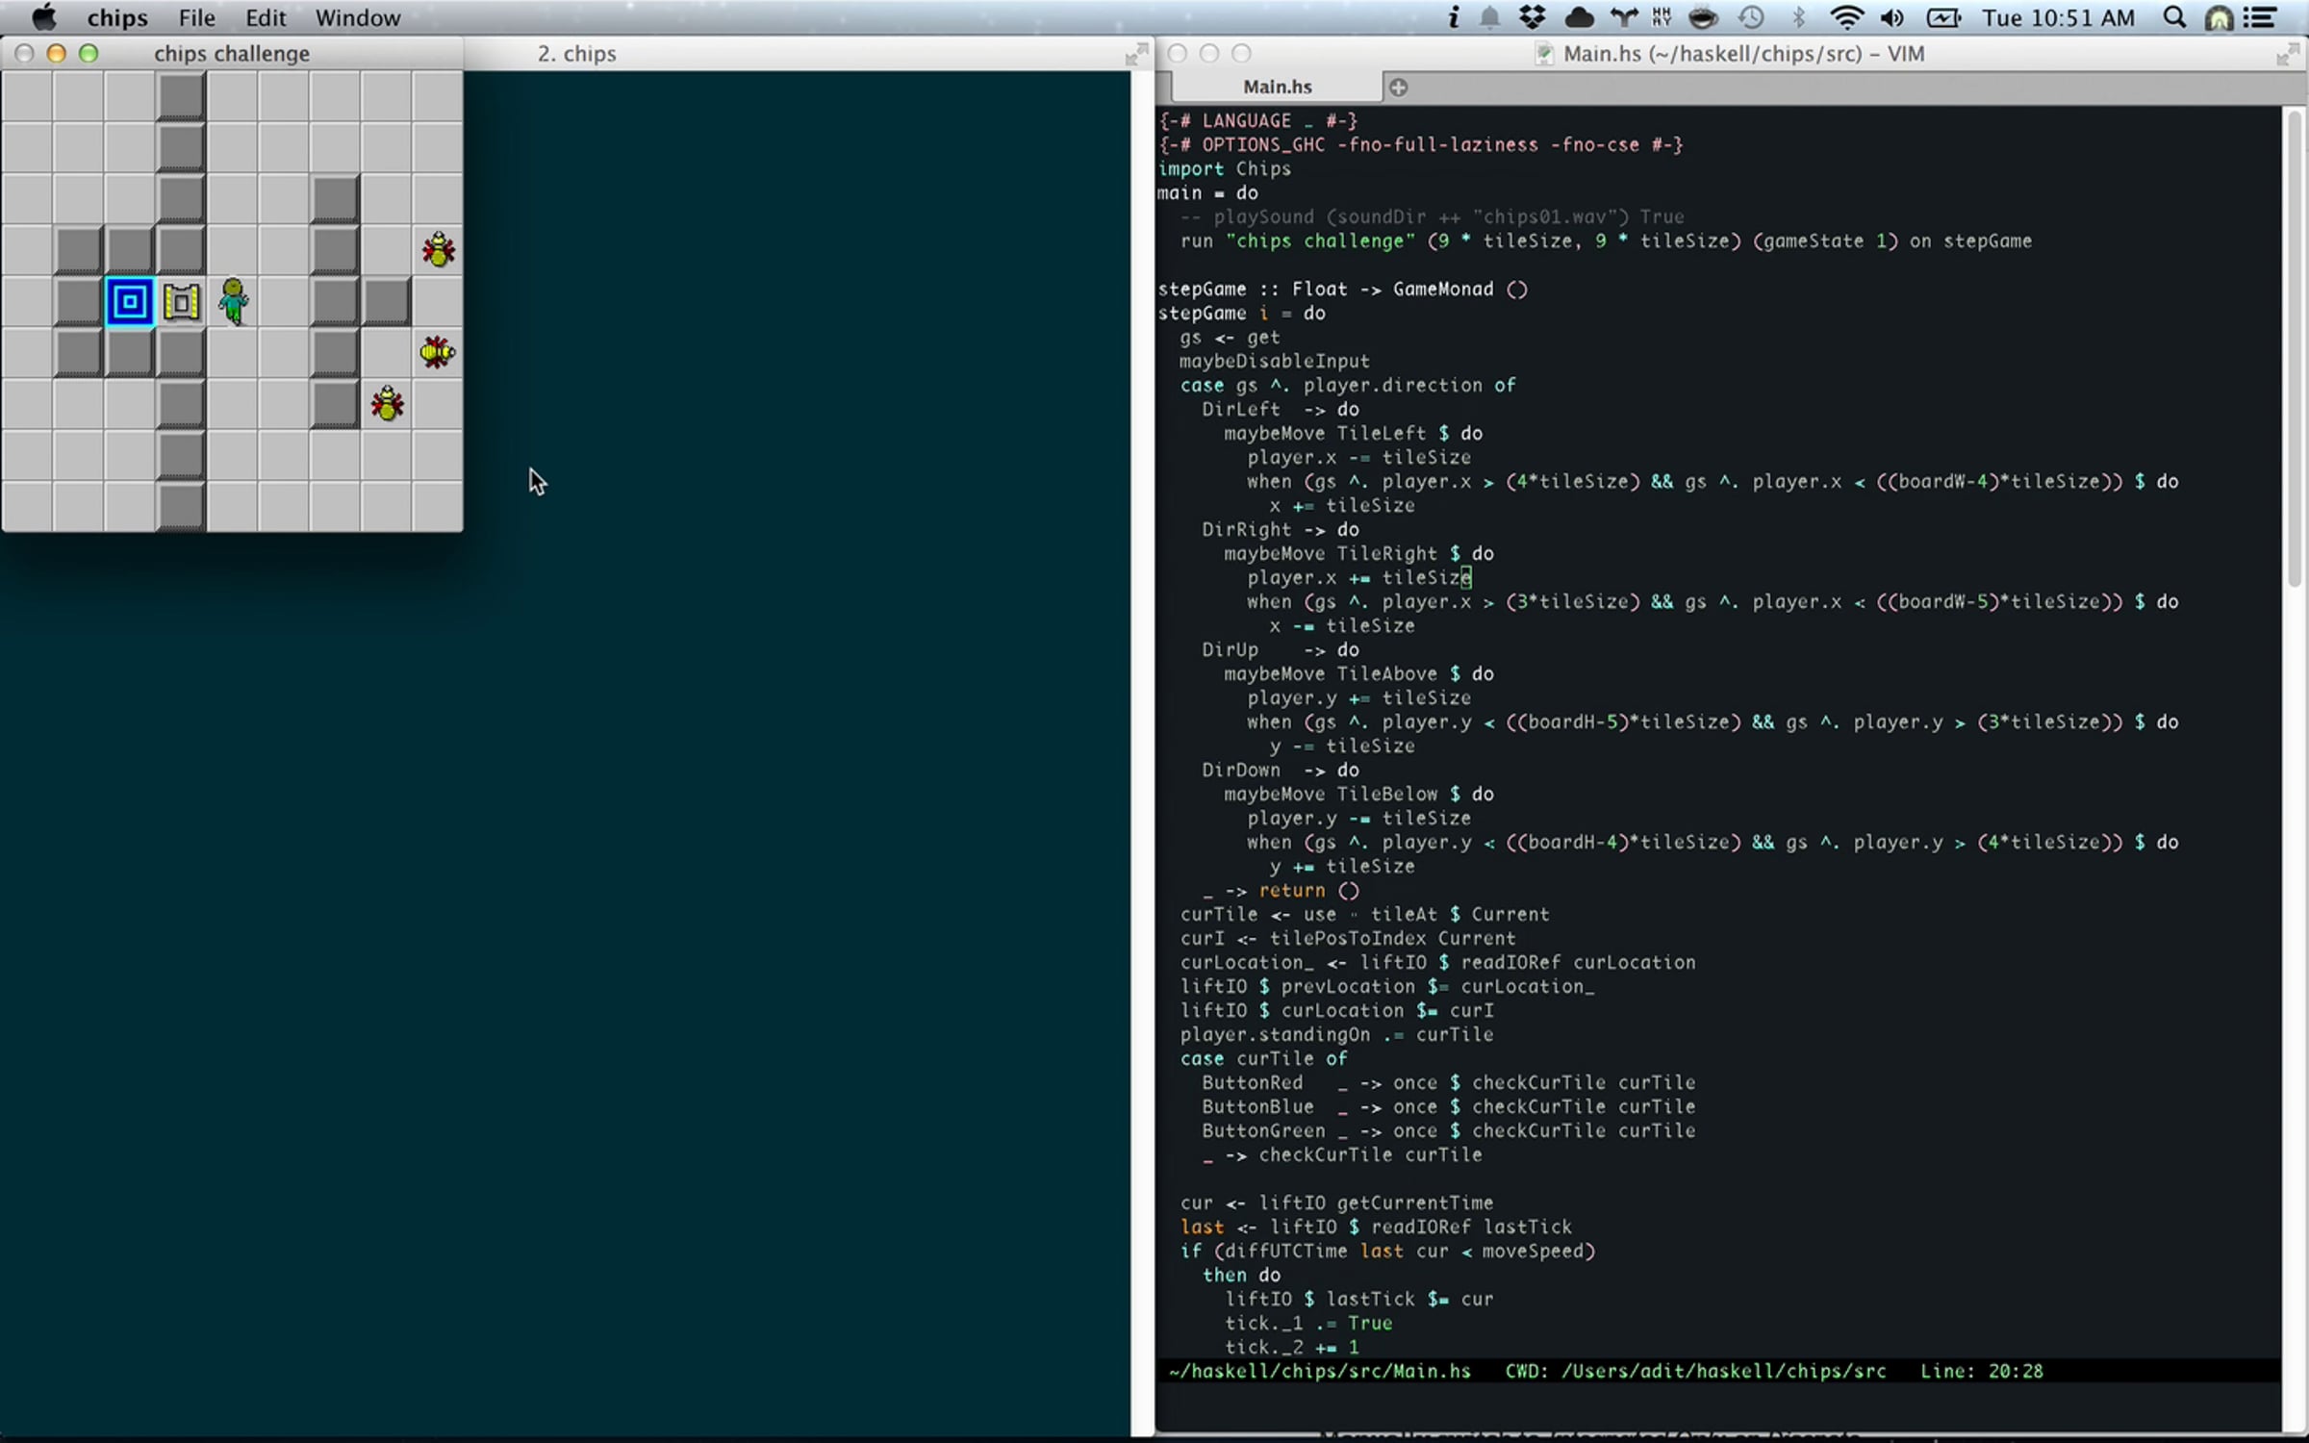Click the 'maybeDisableInput' line
Viewport: 2309px width, 1443px height.
1275,361
